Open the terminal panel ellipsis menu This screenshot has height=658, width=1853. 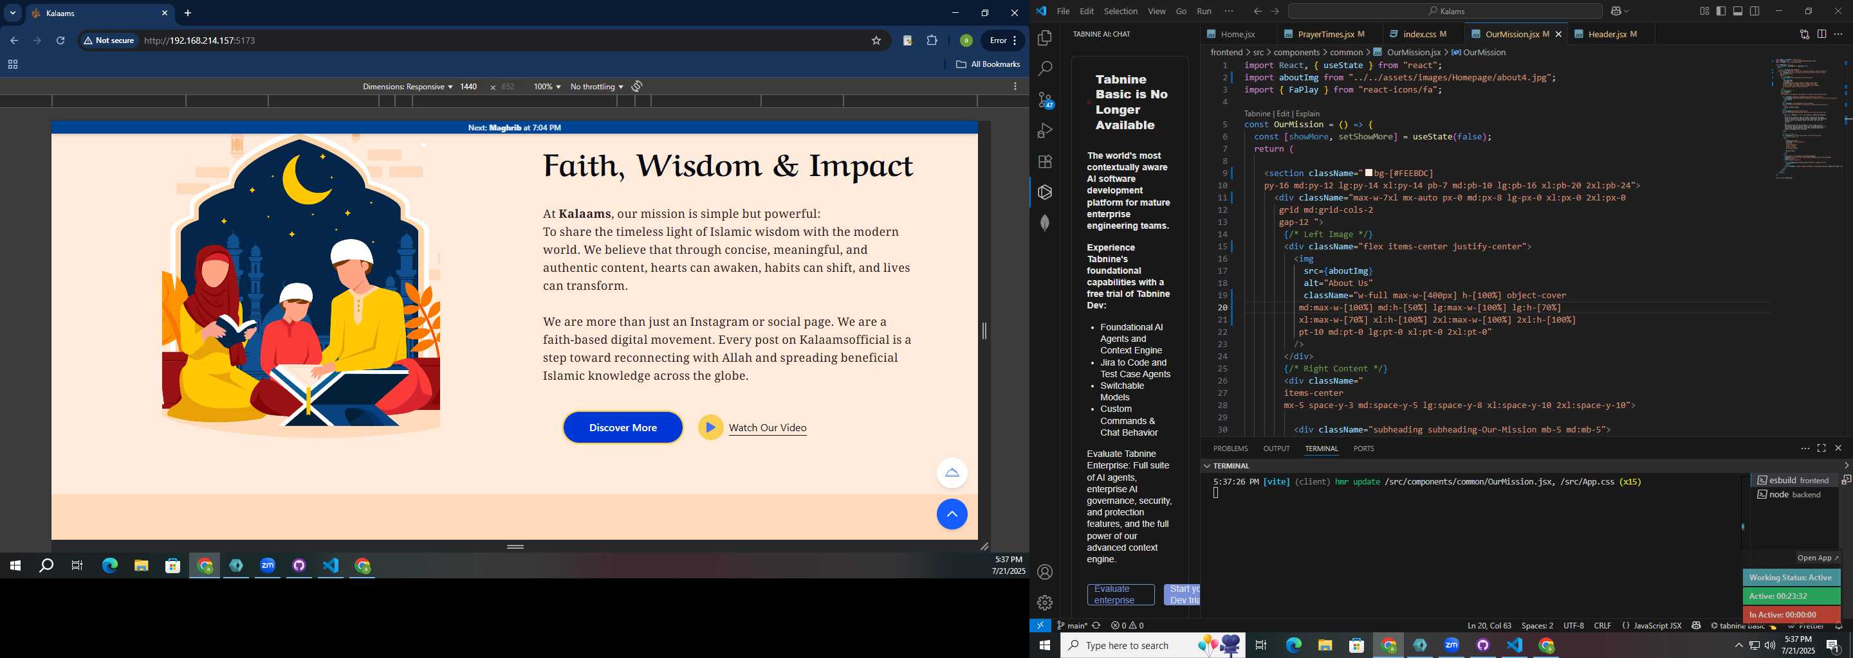[x=1805, y=449]
